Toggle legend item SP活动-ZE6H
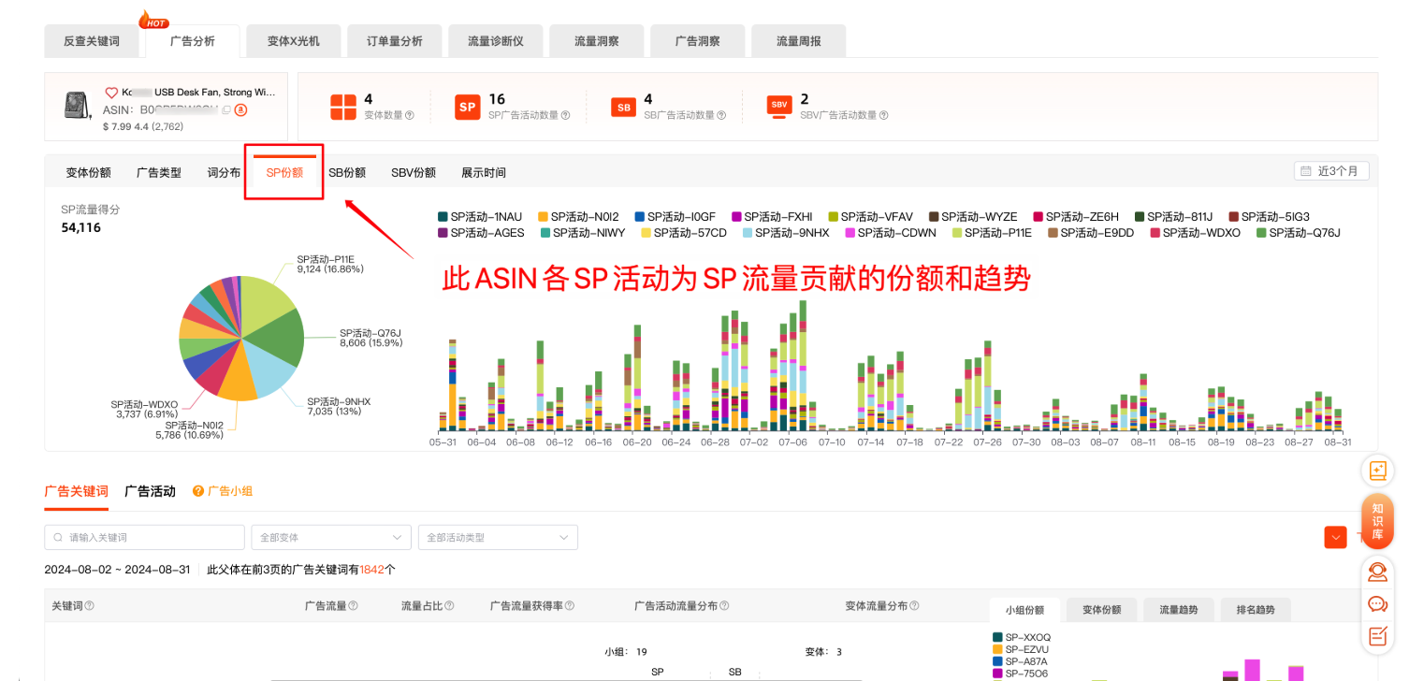Viewport: 1409px width, 681px height. point(1075,216)
